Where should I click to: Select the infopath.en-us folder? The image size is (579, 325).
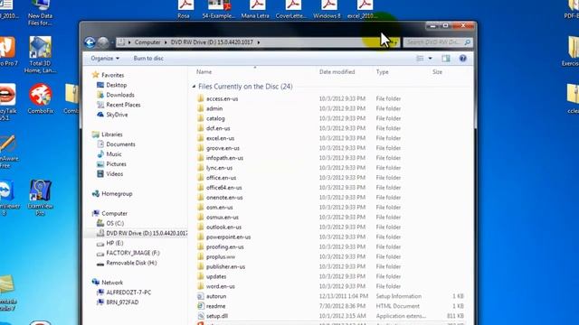224,158
